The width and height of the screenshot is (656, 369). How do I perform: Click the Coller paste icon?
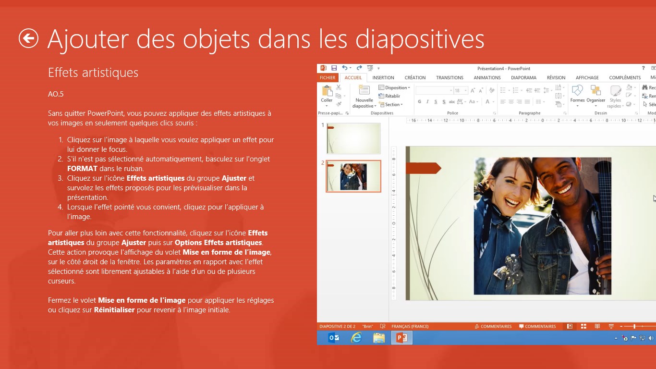point(327,91)
